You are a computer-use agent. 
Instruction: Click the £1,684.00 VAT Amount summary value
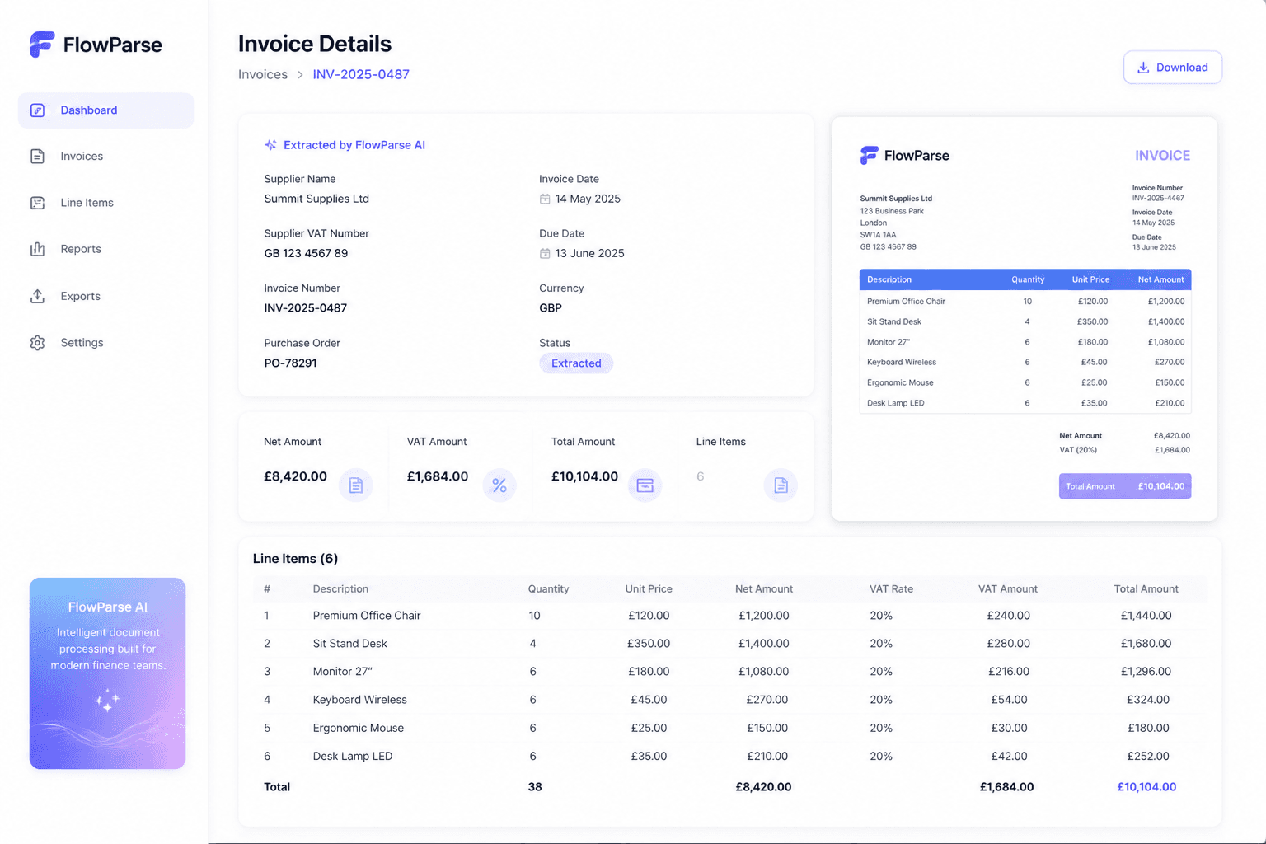point(438,476)
